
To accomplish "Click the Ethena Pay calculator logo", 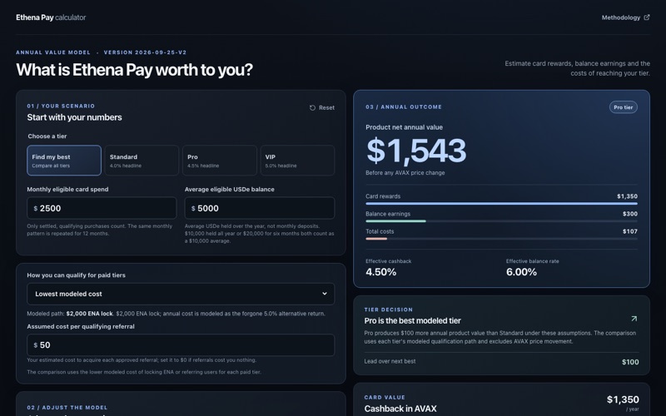I will (51, 17).
